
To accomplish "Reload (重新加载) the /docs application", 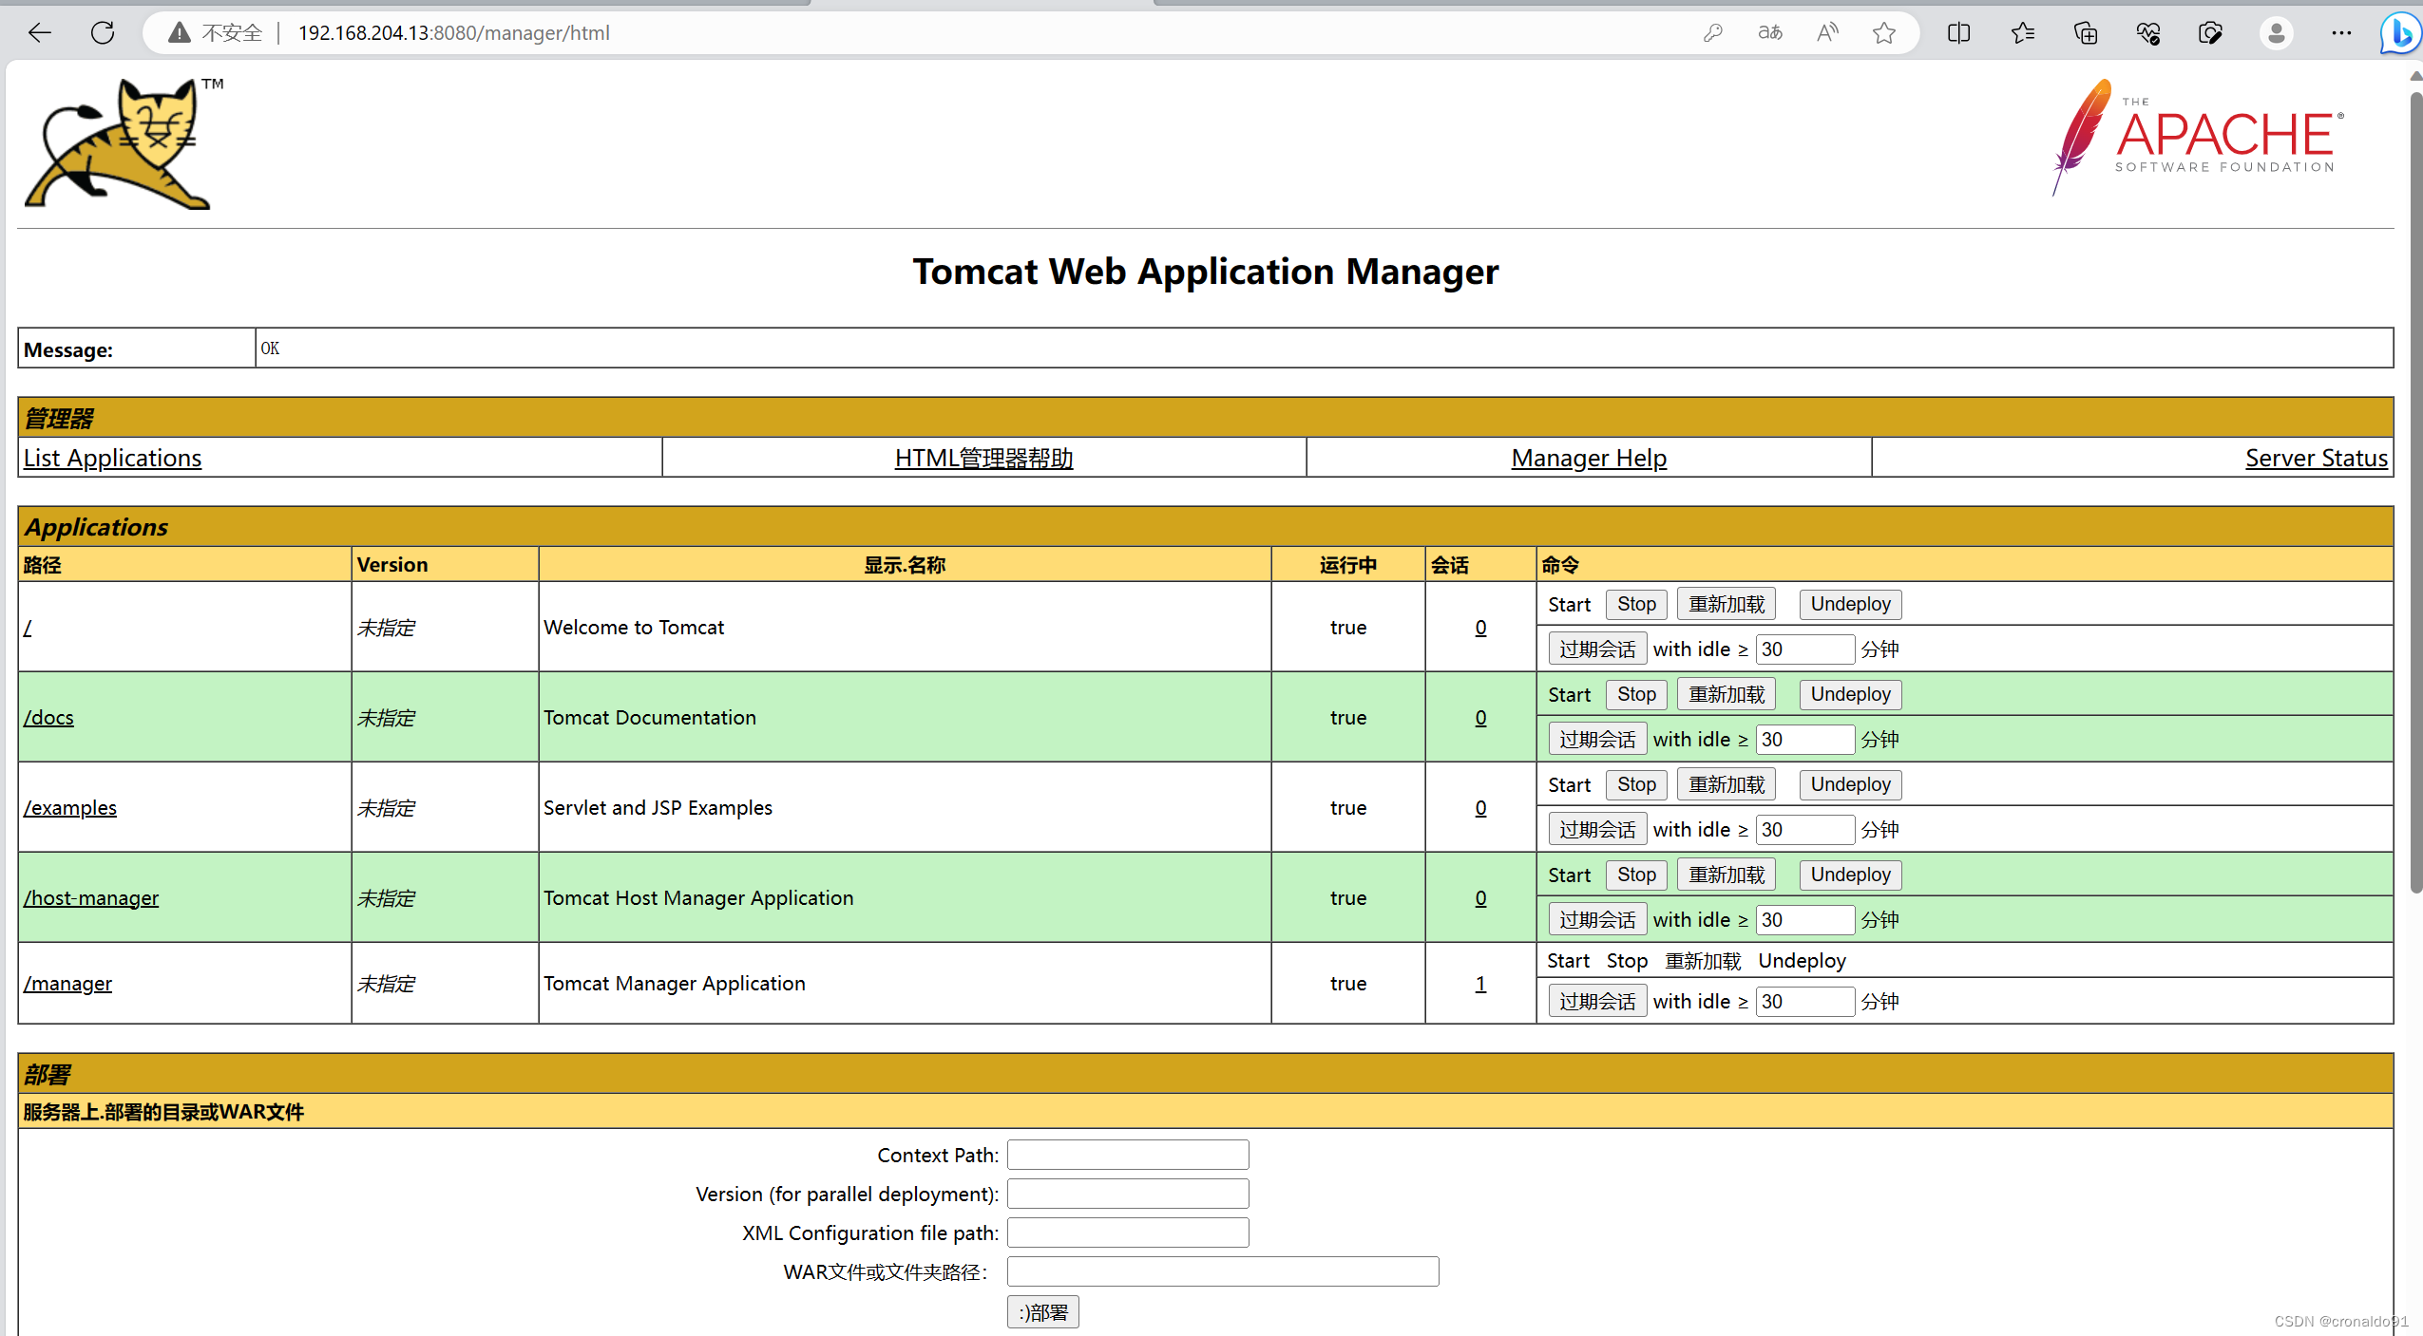I will pyautogui.click(x=1727, y=694).
